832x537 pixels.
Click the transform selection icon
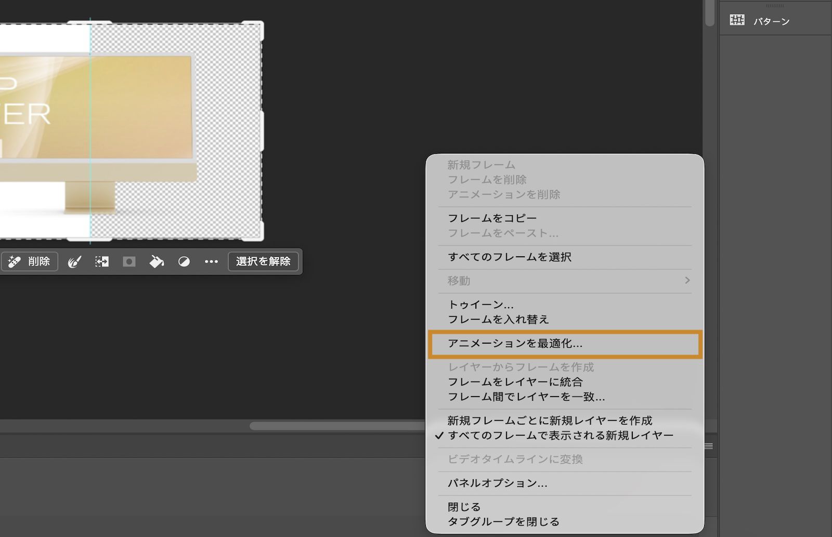101,261
